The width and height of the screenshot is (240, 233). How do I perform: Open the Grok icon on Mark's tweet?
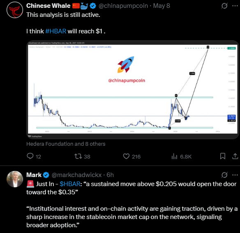pos(224,175)
